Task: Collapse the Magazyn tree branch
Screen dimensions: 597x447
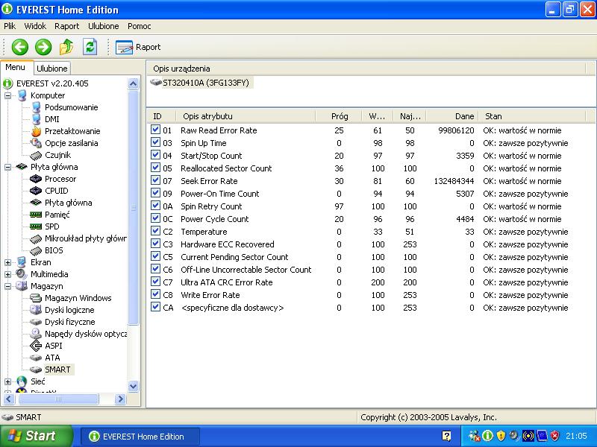Action: 8,286
